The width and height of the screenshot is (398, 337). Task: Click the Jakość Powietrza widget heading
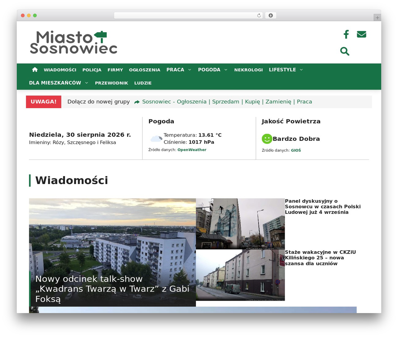coord(291,121)
